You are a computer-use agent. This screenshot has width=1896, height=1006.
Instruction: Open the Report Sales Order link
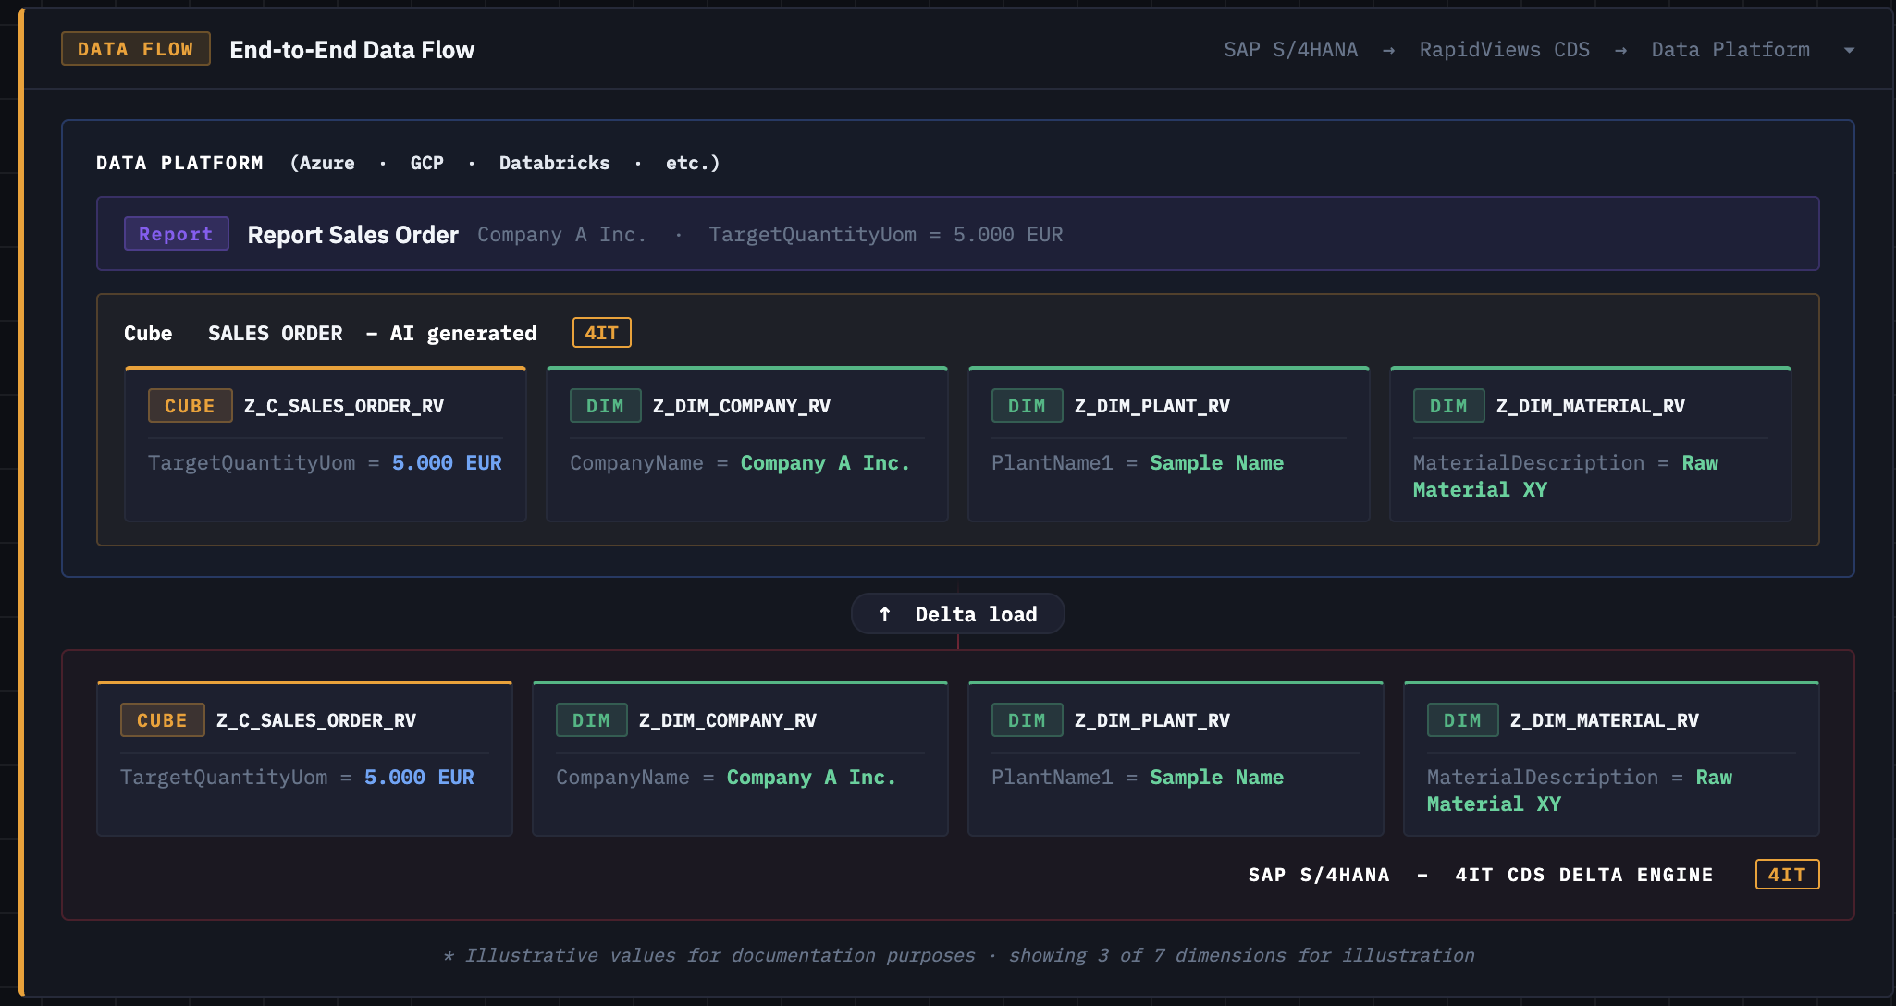point(352,234)
